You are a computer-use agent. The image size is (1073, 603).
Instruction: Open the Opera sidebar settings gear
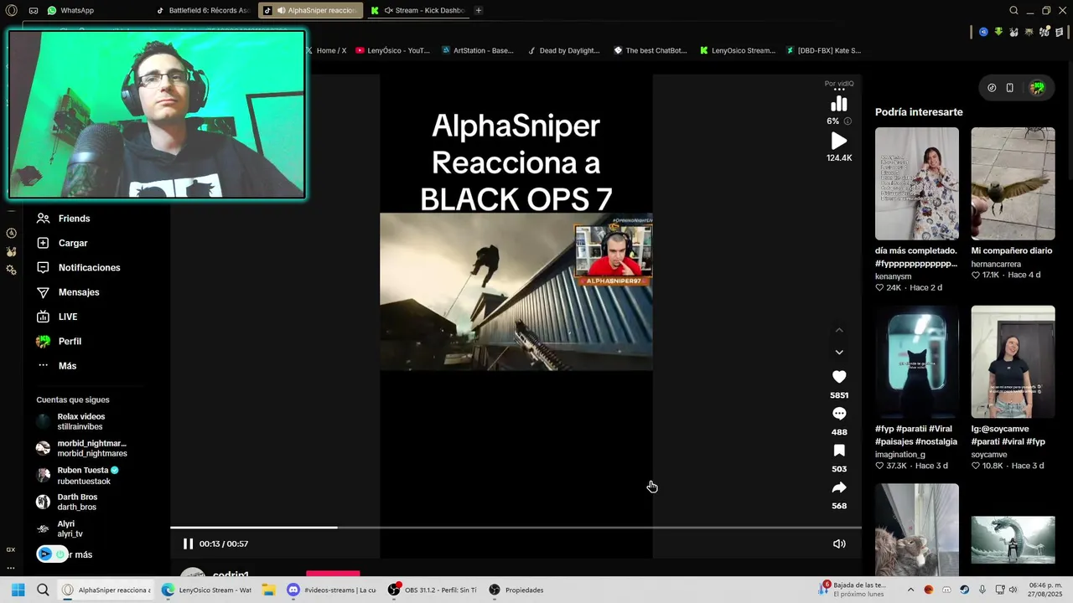click(x=11, y=270)
